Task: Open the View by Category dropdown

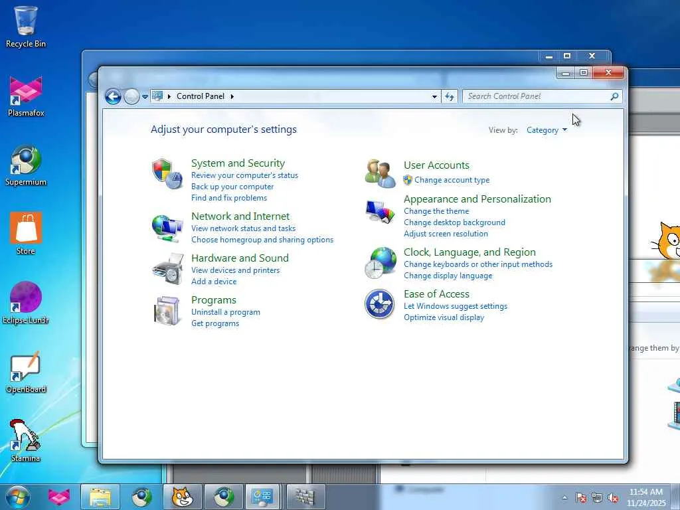Action: pyautogui.click(x=547, y=130)
